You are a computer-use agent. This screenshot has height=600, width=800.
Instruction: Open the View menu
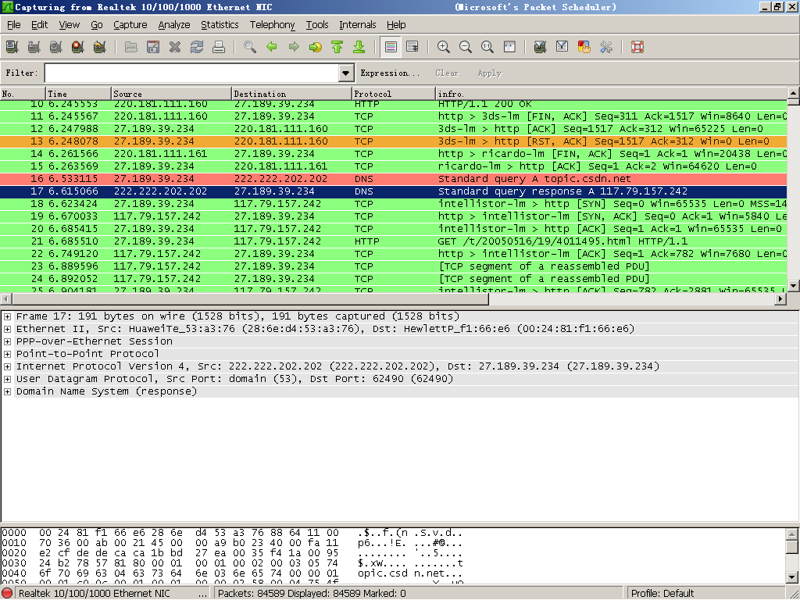click(x=69, y=24)
